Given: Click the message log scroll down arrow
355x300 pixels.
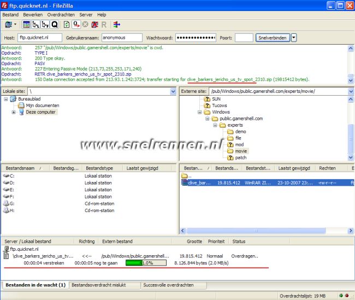Looking at the screenshot, I should (x=351, y=80).
